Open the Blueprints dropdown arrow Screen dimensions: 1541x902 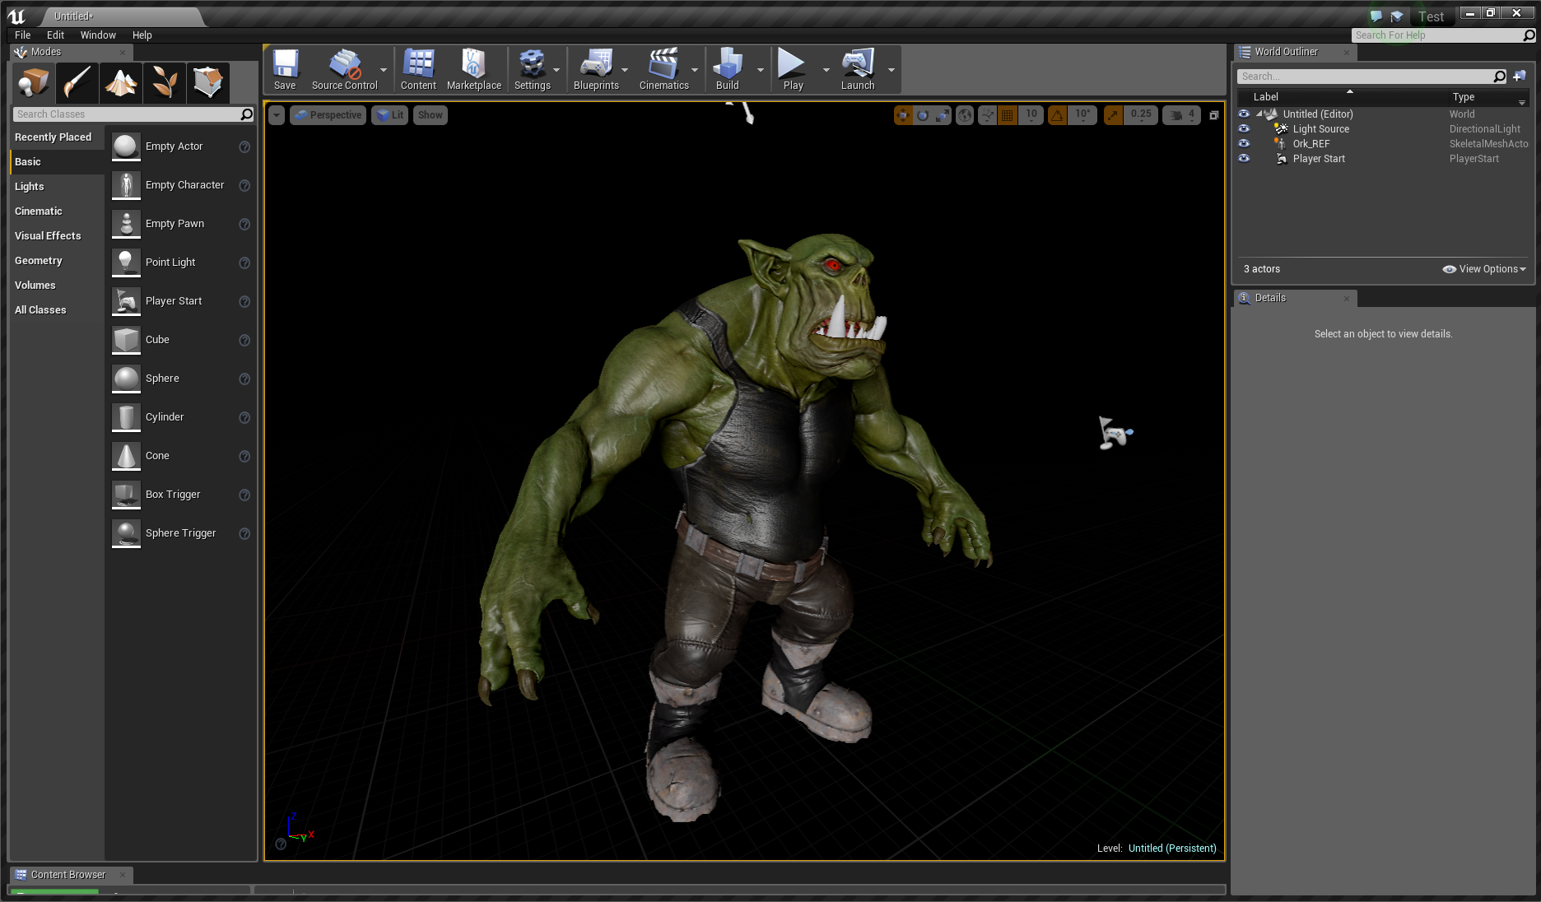pos(625,70)
